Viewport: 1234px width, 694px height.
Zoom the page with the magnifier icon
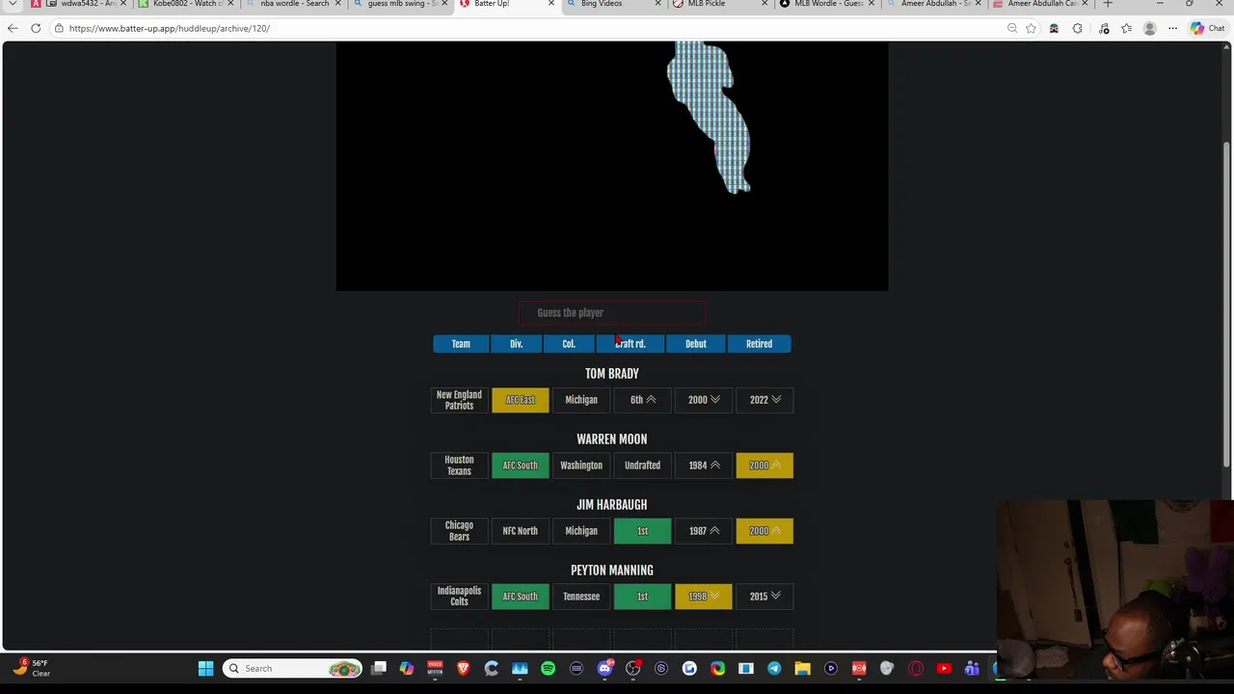click(x=1012, y=28)
